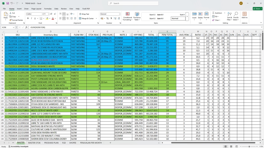Toggle Wrap Text
Screen dimensions: 264x148
pyautogui.click(x=84, y=14)
